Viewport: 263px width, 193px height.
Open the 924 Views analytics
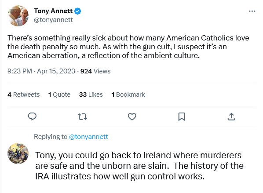[x=95, y=71]
